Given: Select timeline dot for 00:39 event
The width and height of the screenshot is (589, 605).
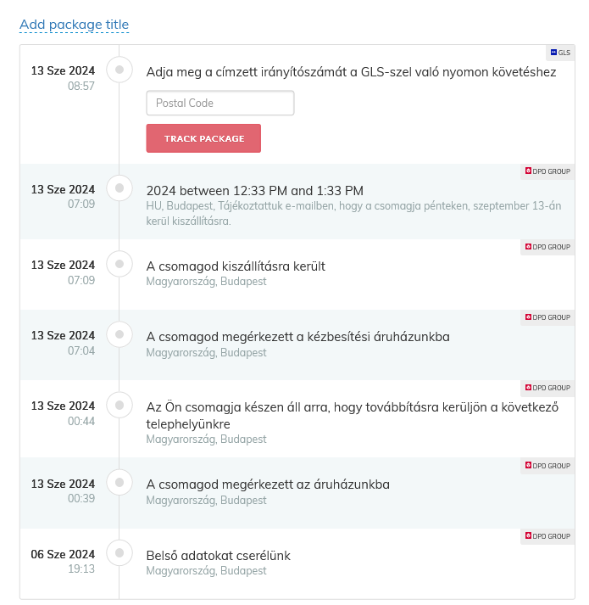Looking at the screenshot, I should (x=119, y=483).
